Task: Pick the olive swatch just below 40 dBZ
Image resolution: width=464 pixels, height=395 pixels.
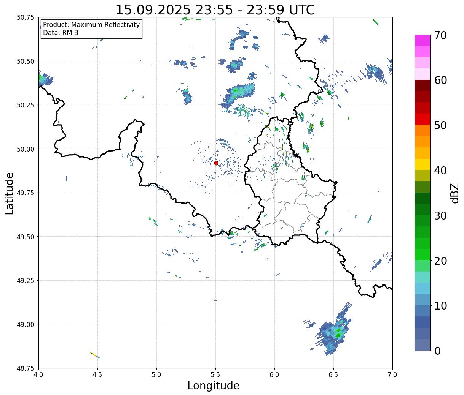Action: [x=423, y=175]
